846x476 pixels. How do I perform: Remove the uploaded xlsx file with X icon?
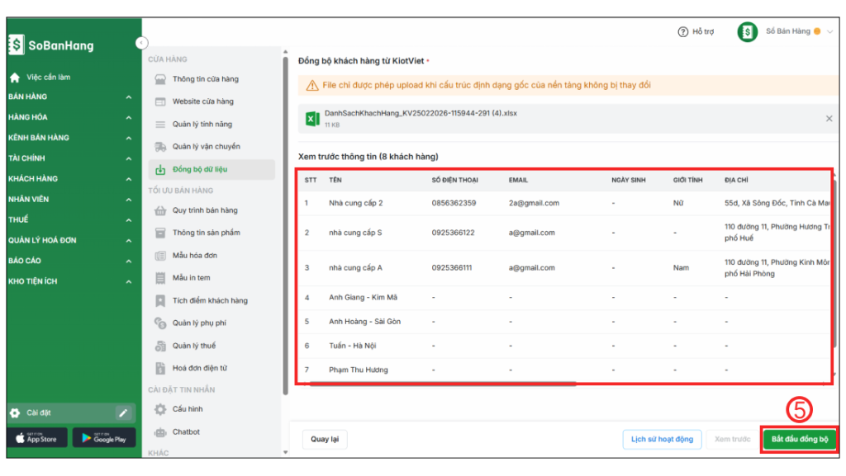tap(829, 119)
